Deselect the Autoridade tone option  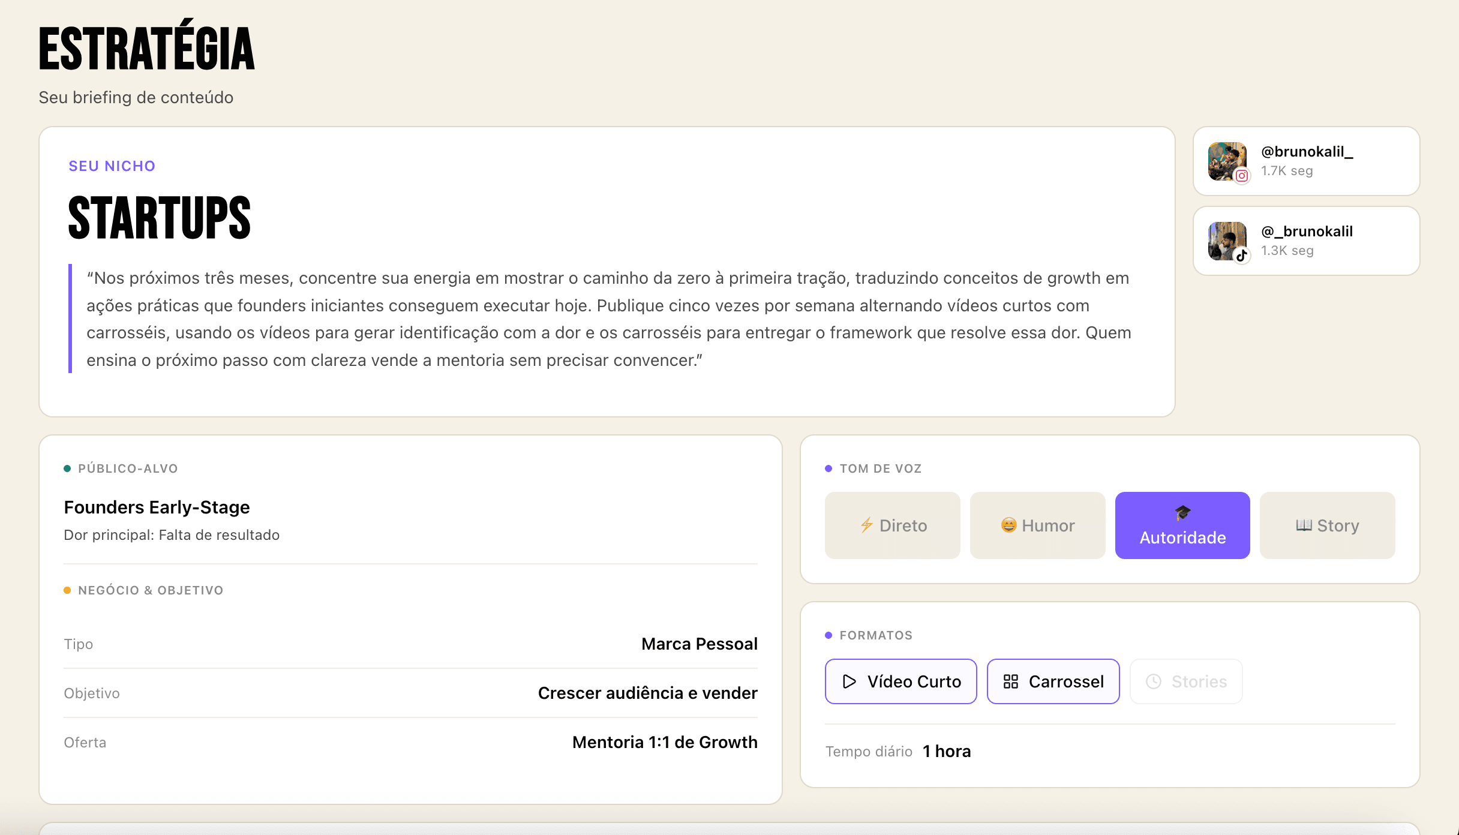pyautogui.click(x=1182, y=525)
